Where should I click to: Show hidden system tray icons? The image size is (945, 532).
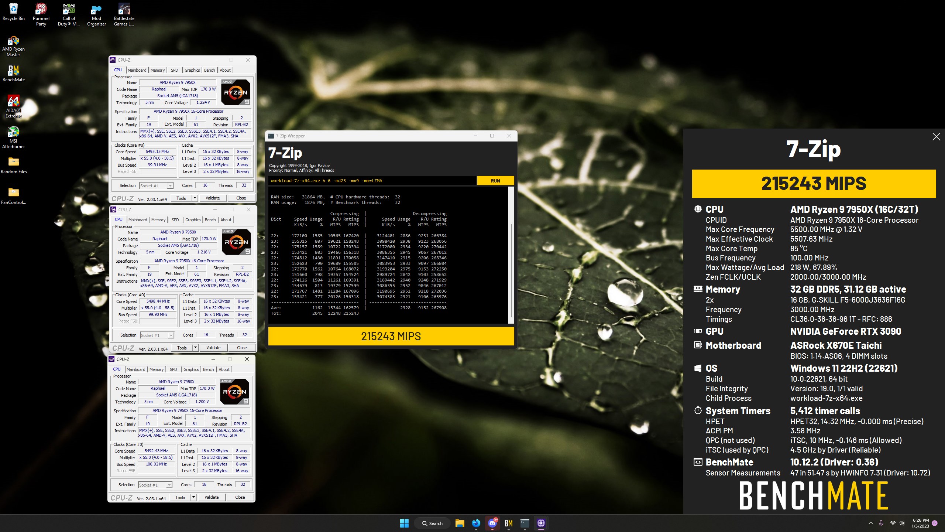pyautogui.click(x=870, y=523)
